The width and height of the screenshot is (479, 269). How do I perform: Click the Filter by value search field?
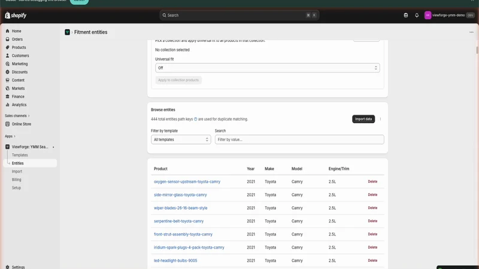[299, 140]
